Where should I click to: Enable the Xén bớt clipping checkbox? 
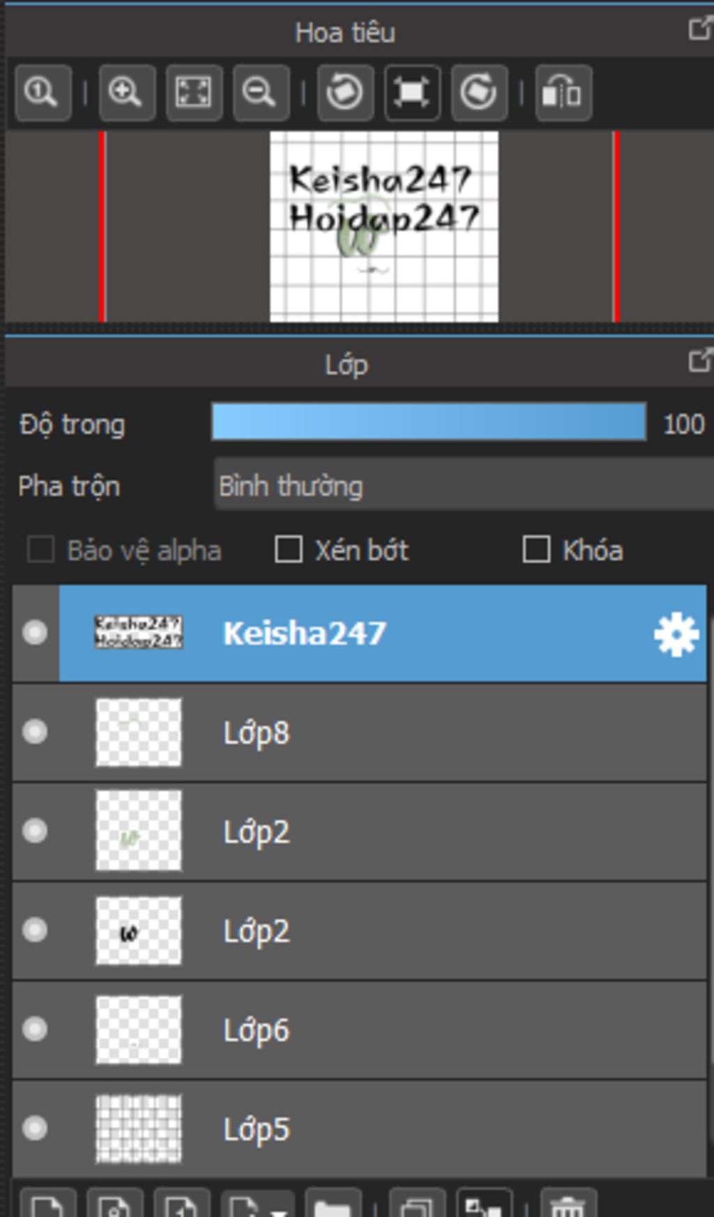(289, 549)
